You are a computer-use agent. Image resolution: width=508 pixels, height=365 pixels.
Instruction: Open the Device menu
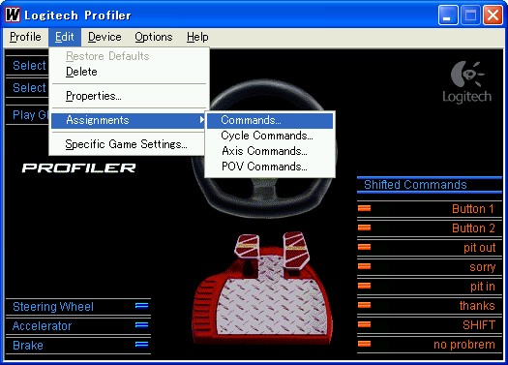[x=105, y=37]
